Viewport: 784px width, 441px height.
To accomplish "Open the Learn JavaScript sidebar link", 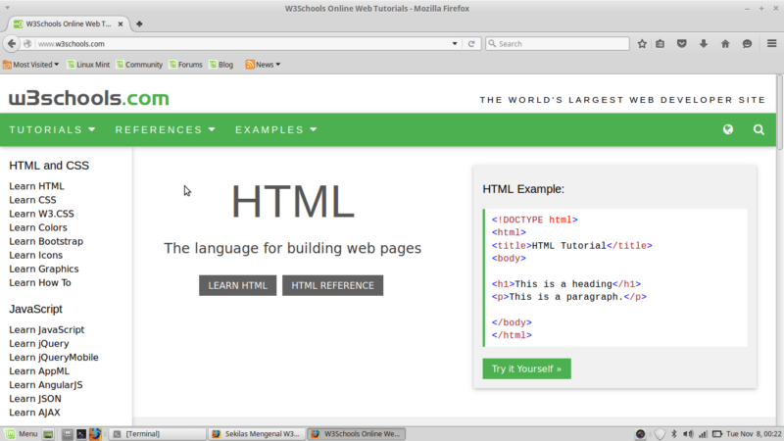I will pos(46,330).
